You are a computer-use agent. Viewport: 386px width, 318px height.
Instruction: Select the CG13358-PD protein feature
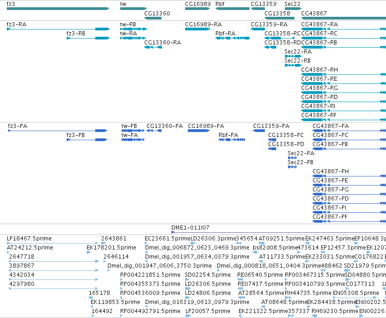[x=272, y=149]
